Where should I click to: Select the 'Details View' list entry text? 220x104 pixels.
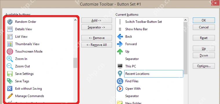point(23,29)
